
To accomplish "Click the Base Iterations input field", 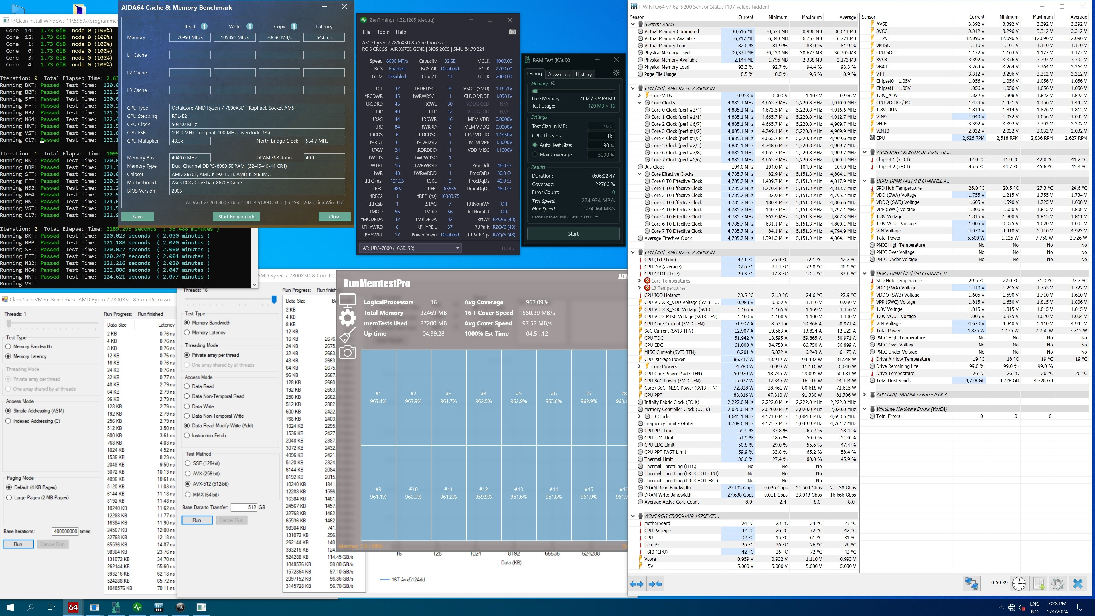I will [x=66, y=531].
